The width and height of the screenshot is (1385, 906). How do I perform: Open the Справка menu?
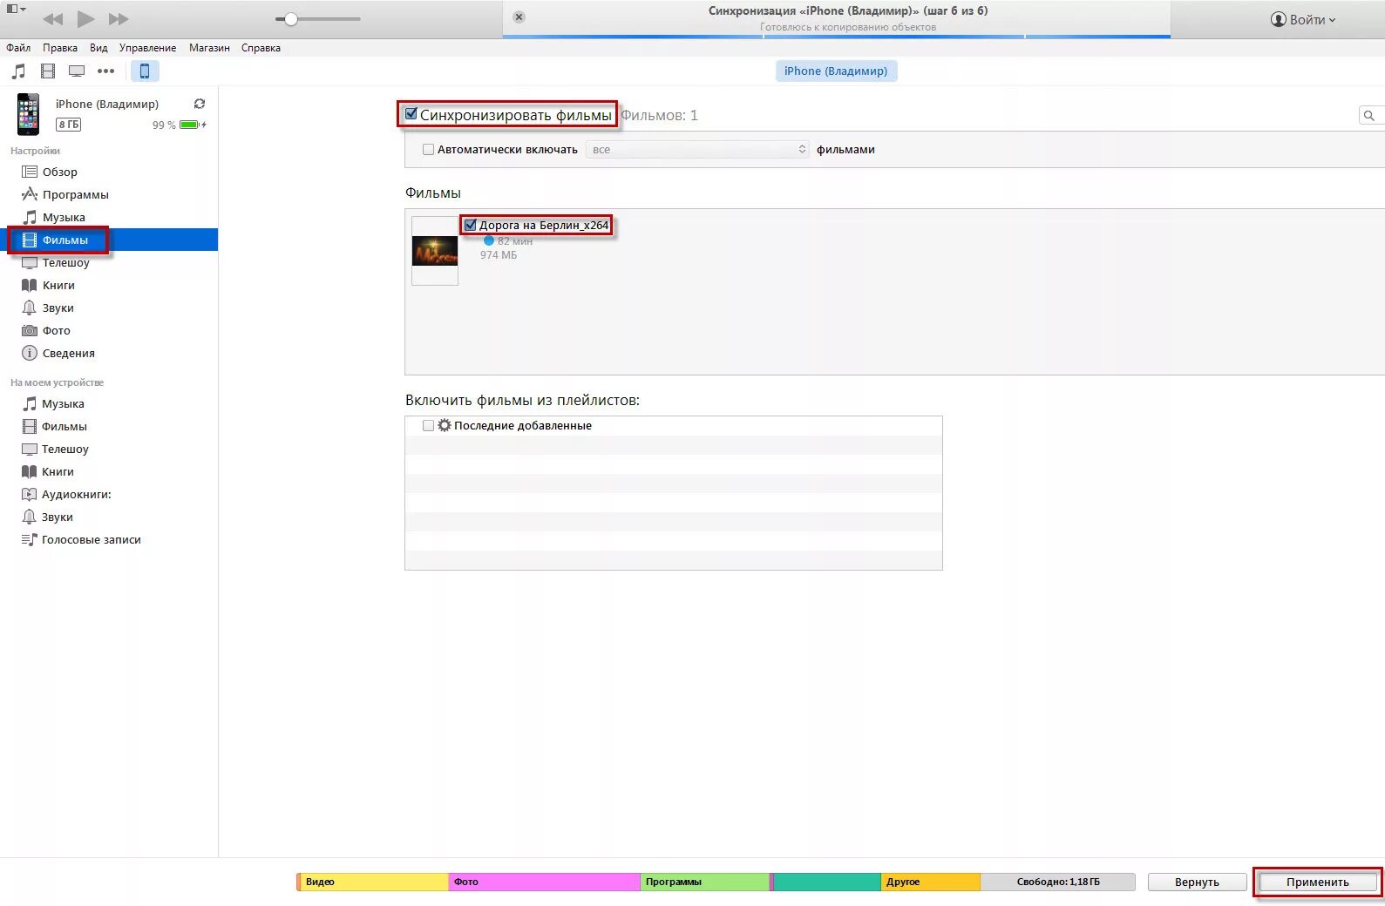click(261, 48)
